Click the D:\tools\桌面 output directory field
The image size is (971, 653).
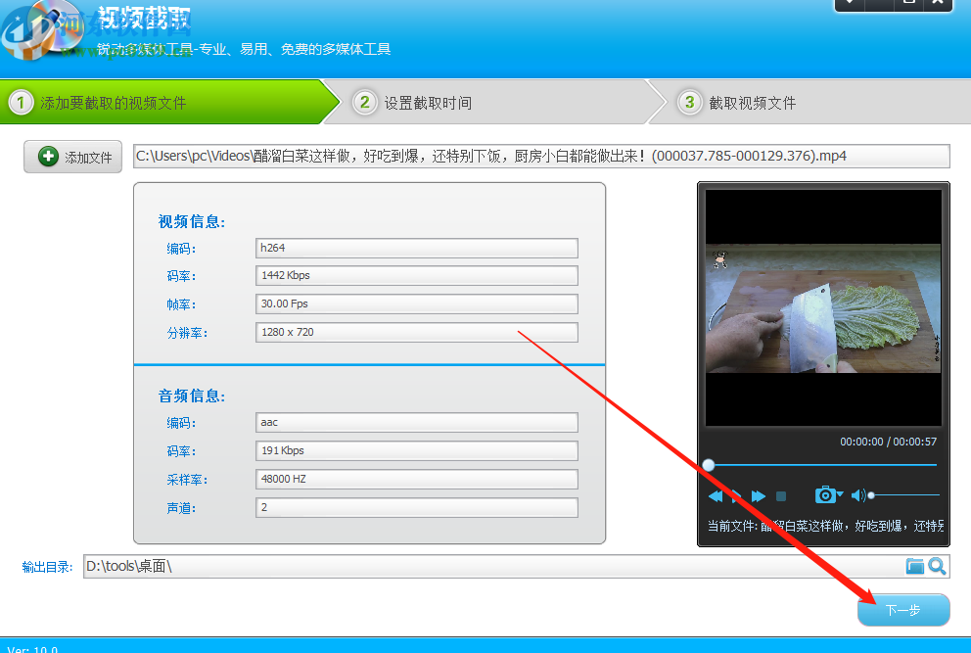[x=489, y=566]
